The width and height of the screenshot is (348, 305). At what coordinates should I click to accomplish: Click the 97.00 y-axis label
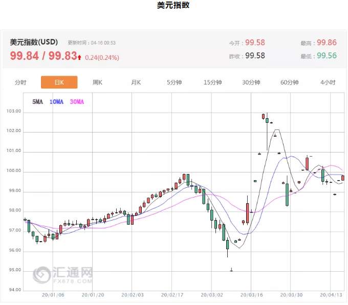point(15,230)
